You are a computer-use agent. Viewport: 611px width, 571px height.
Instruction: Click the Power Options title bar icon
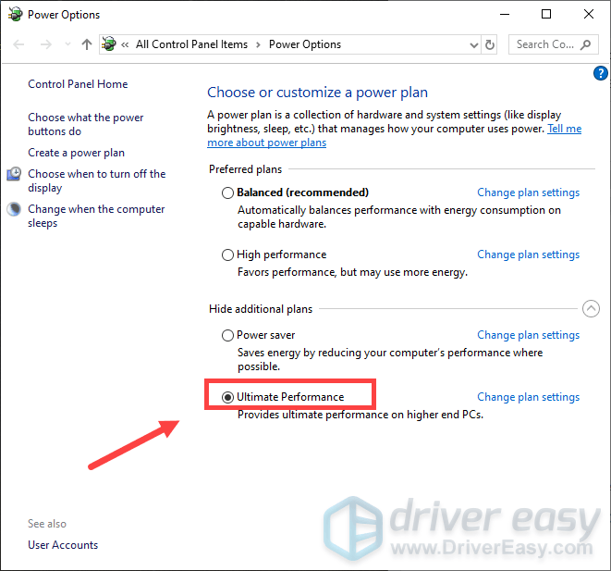click(16, 15)
